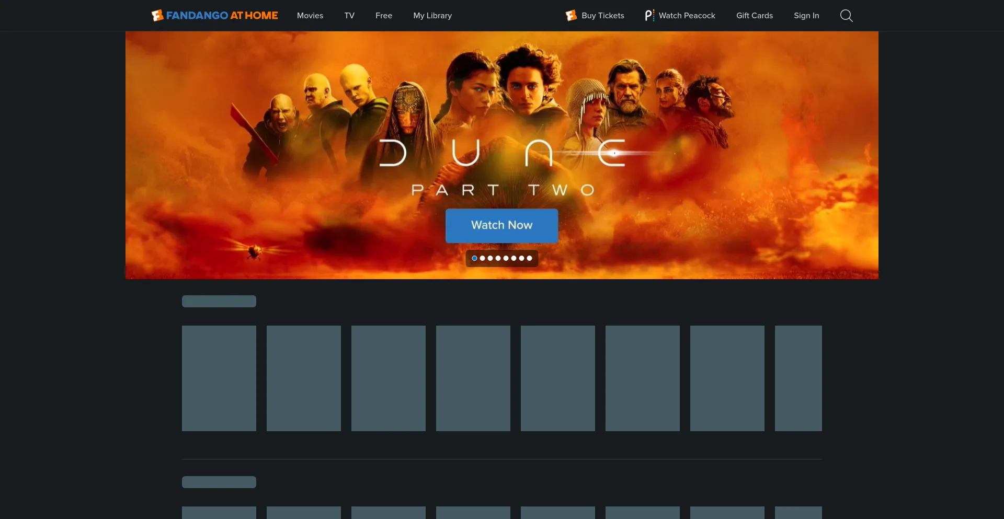
Task: Open the Watch Peacock link
Action: click(x=680, y=16)
